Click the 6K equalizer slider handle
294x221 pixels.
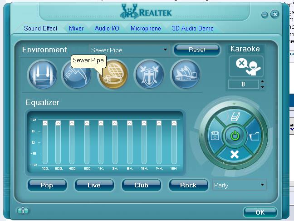click(130, 123)
